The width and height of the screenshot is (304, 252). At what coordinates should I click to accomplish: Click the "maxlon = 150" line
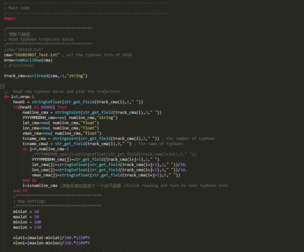27,227
